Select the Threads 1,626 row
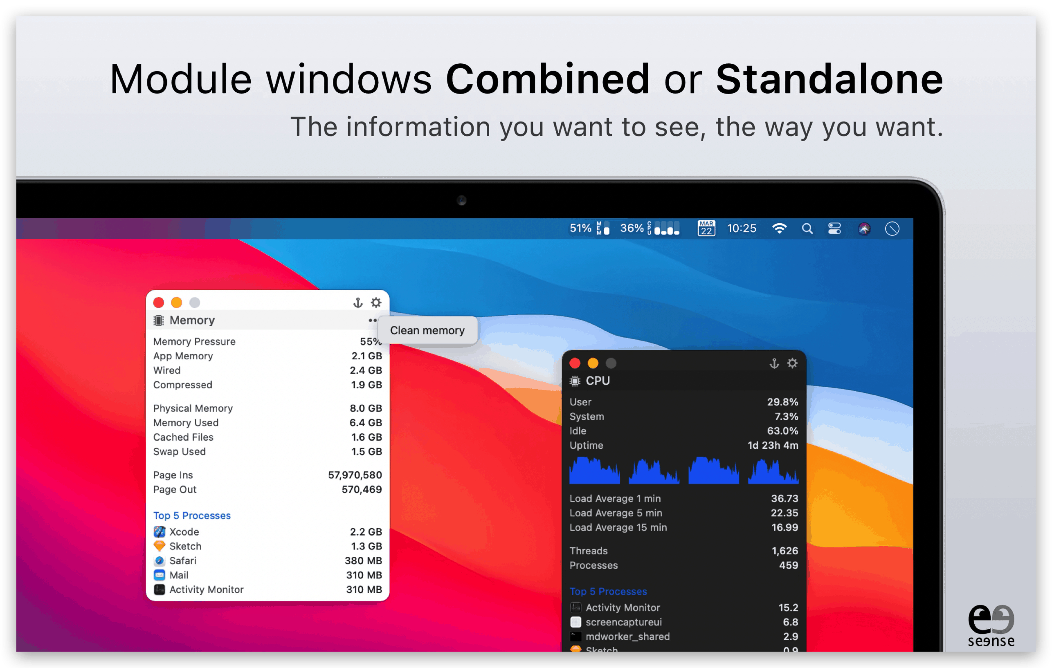 [684, 551]
